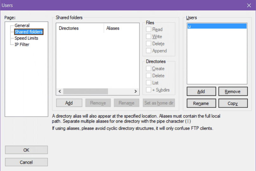Enable the Files Read checkbox
The image size is (256, 171).
coord(149,29)
